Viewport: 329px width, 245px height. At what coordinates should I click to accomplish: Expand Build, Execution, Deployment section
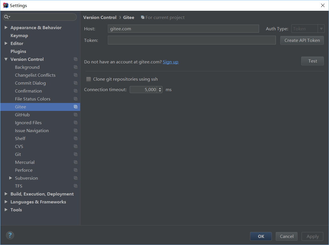pos(6,194)
